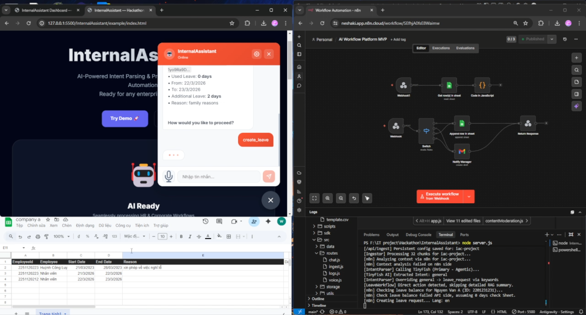
Task: Open the Personal breadcrumb in n8n
Action: click(322, 39)
